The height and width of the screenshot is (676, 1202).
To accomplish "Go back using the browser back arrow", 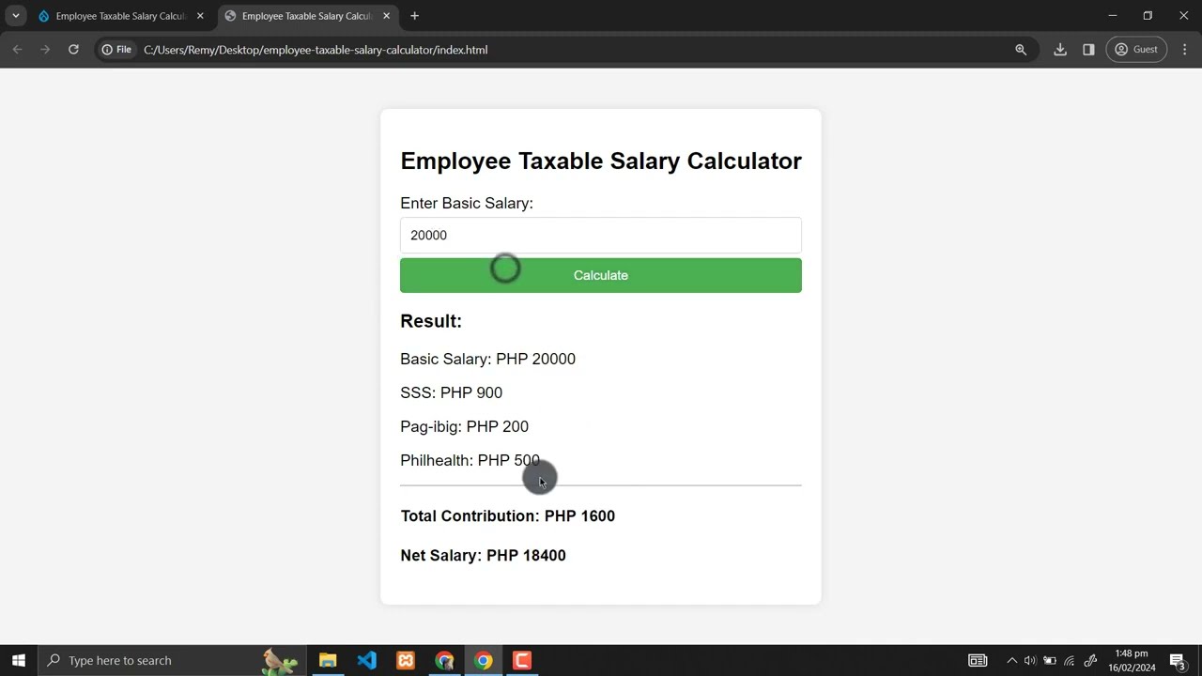I will 17,50.
